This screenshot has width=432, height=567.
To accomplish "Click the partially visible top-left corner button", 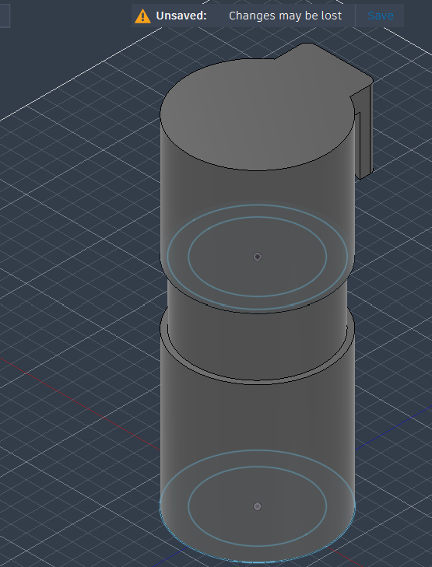I will click(5, 15).
